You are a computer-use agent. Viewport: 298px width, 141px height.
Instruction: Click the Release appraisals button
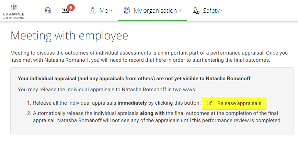click(x=234, y=103)
